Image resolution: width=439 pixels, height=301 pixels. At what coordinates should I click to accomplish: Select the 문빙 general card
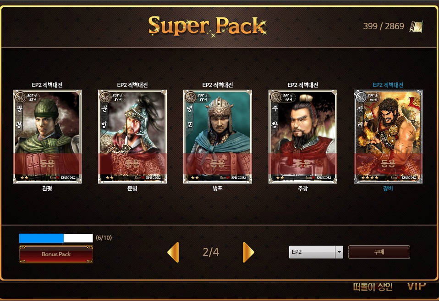tap(132, 136)
